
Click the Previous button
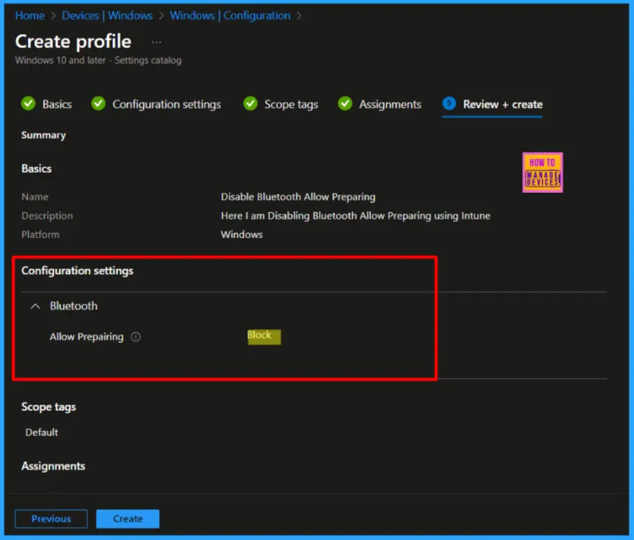point(52,518)
